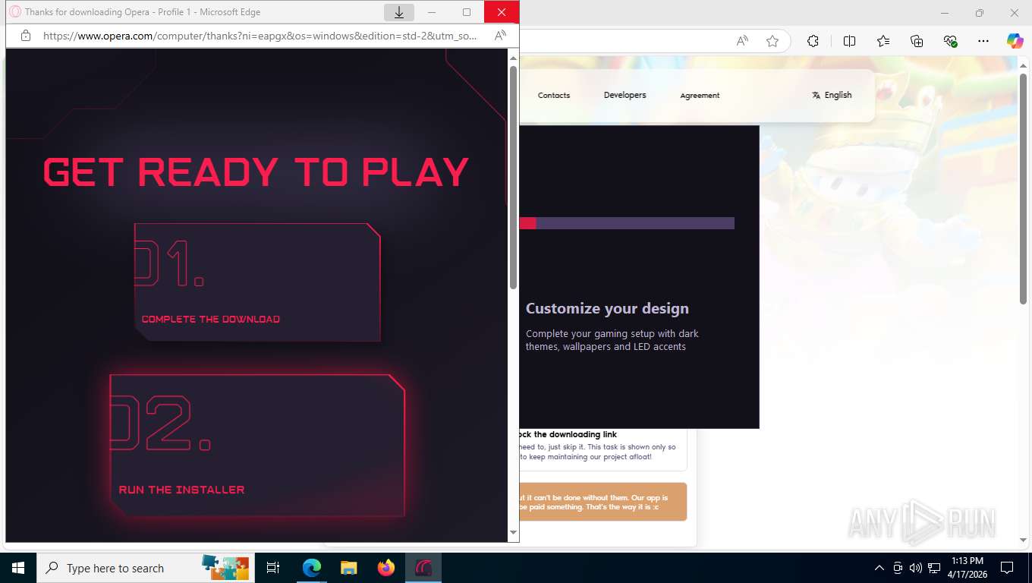Viewport: 1032px width, 583px height.
Task: Open Microsoft Edge from taskbar
Action: (311, 568)
